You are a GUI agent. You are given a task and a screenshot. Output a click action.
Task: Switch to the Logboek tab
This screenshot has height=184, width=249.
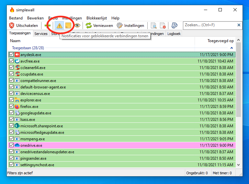point(174,34)
